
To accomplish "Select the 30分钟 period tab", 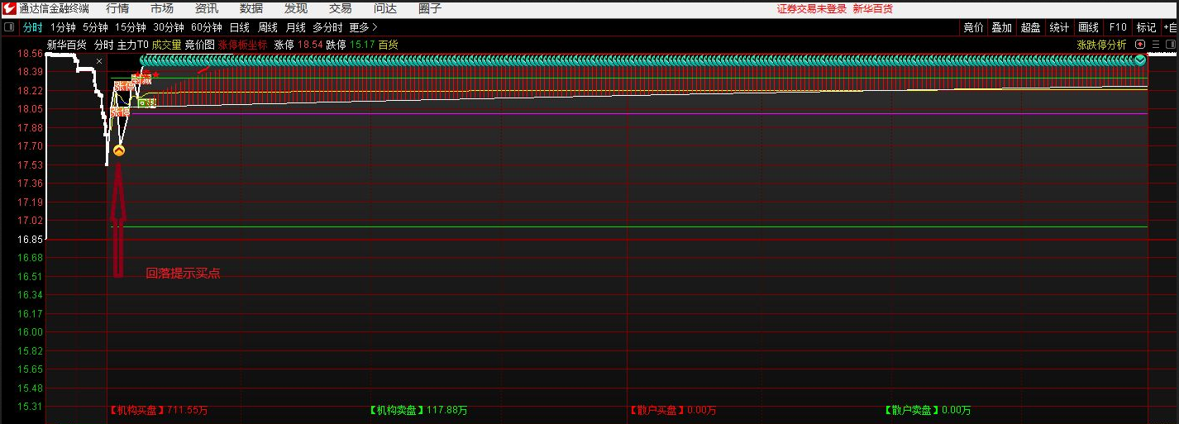I will [x=169, y=27].
